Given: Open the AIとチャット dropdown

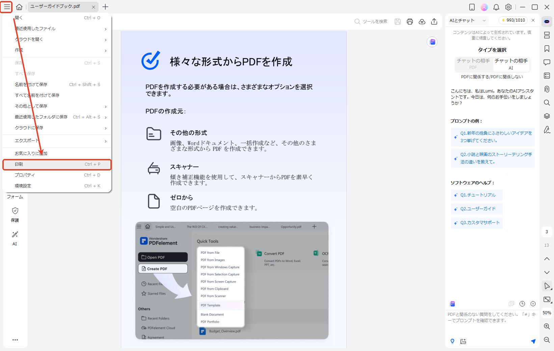Looking at the screenshot, I should tap(467, 20).
